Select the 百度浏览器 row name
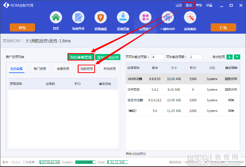 [x=135, y=100]
